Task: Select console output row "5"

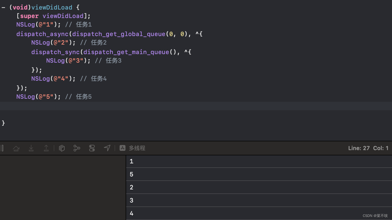Action: coord(259,174)
